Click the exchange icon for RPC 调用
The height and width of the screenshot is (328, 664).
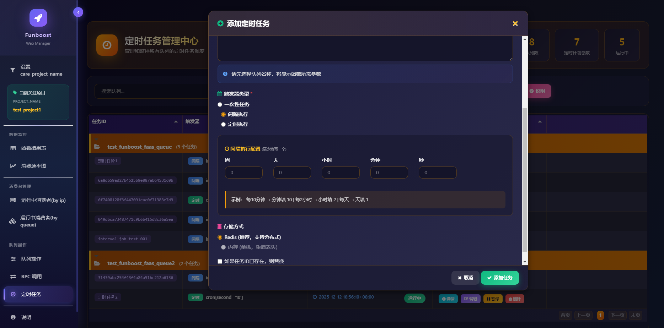(x=13, y=277)
